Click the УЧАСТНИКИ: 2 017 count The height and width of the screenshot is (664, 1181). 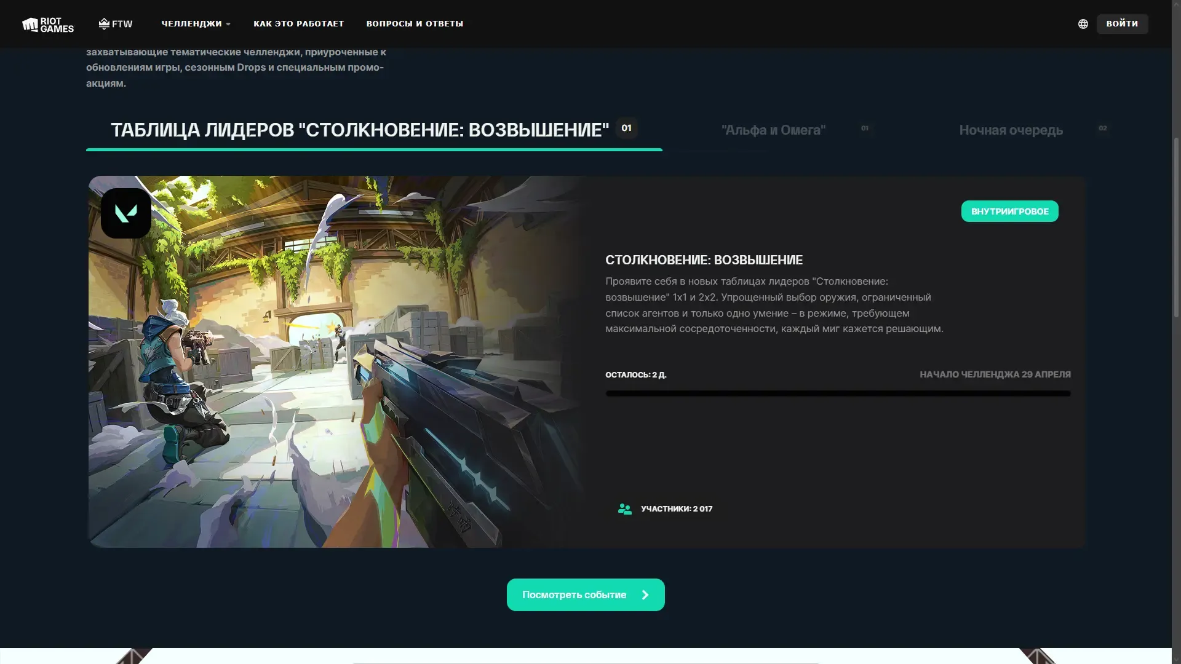point(677,509)
